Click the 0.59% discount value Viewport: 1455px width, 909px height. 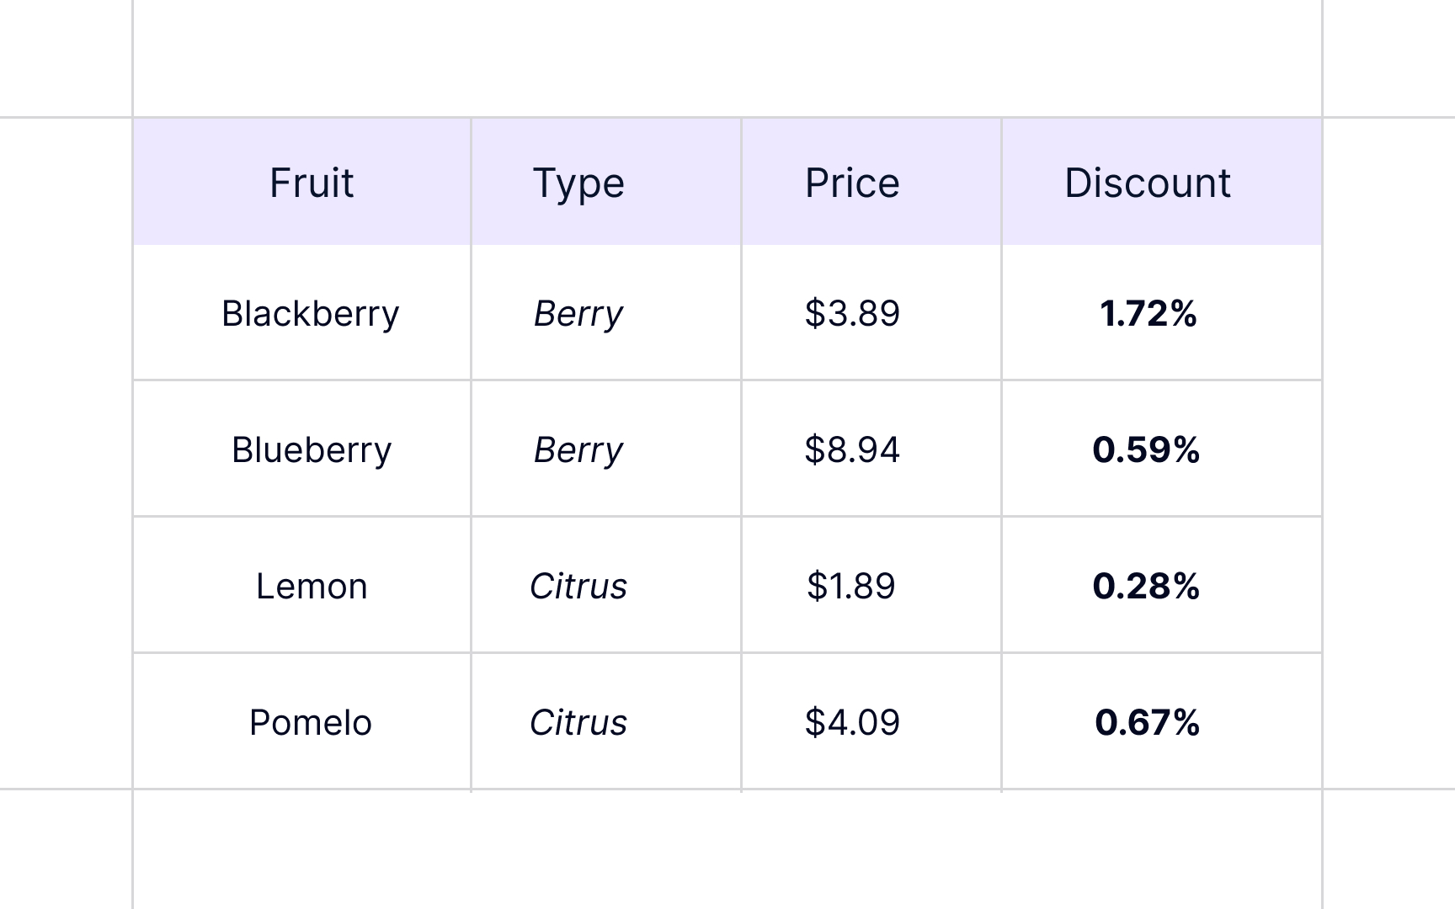(1146, 450)
